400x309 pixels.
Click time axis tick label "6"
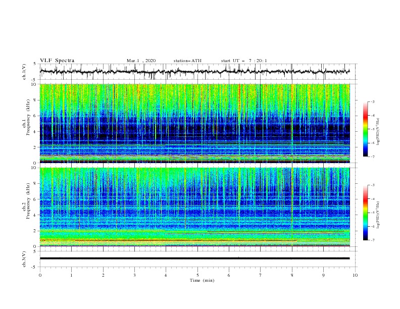click(229, 275)
